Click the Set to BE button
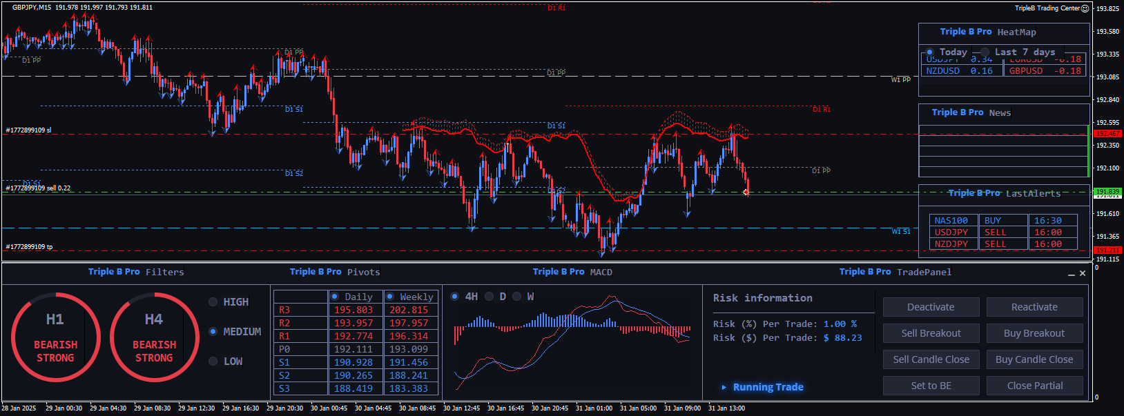1124x416 pixels. [931, 386]
